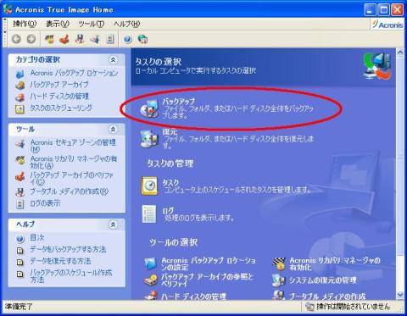
Task: Collapse the ヘルプ sidebar panel
Action: (113, 225)
